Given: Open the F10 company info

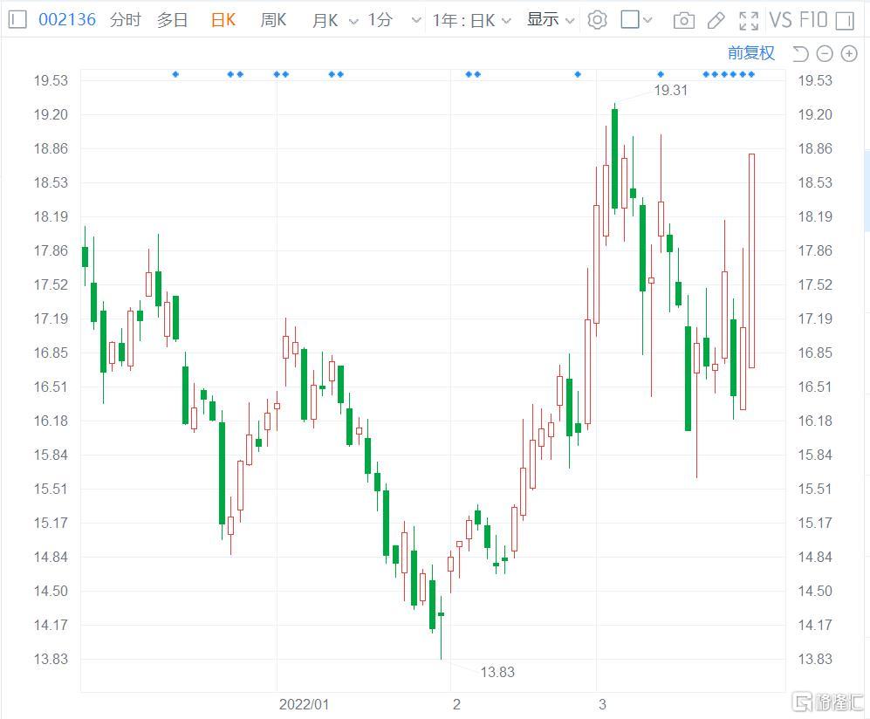Looking at the screenshot, I should pos(813,21).
